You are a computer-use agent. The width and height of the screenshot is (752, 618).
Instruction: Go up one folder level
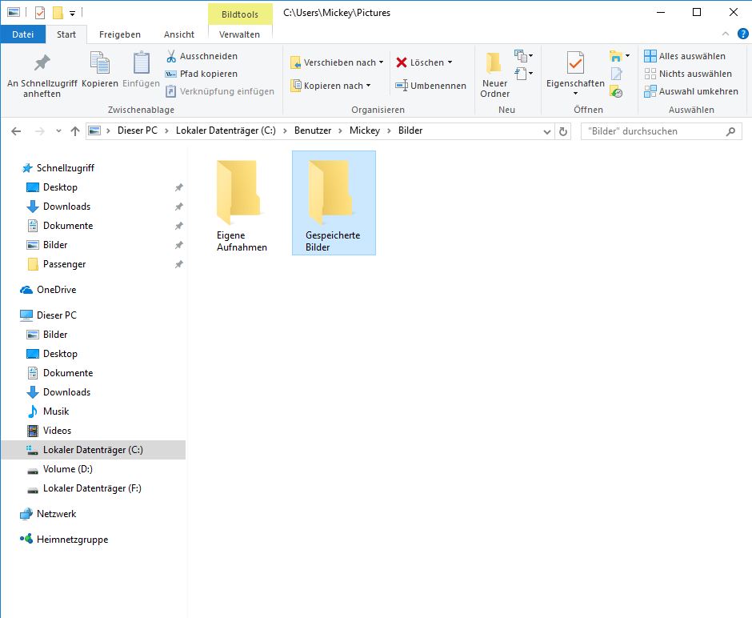coord(75,131)
